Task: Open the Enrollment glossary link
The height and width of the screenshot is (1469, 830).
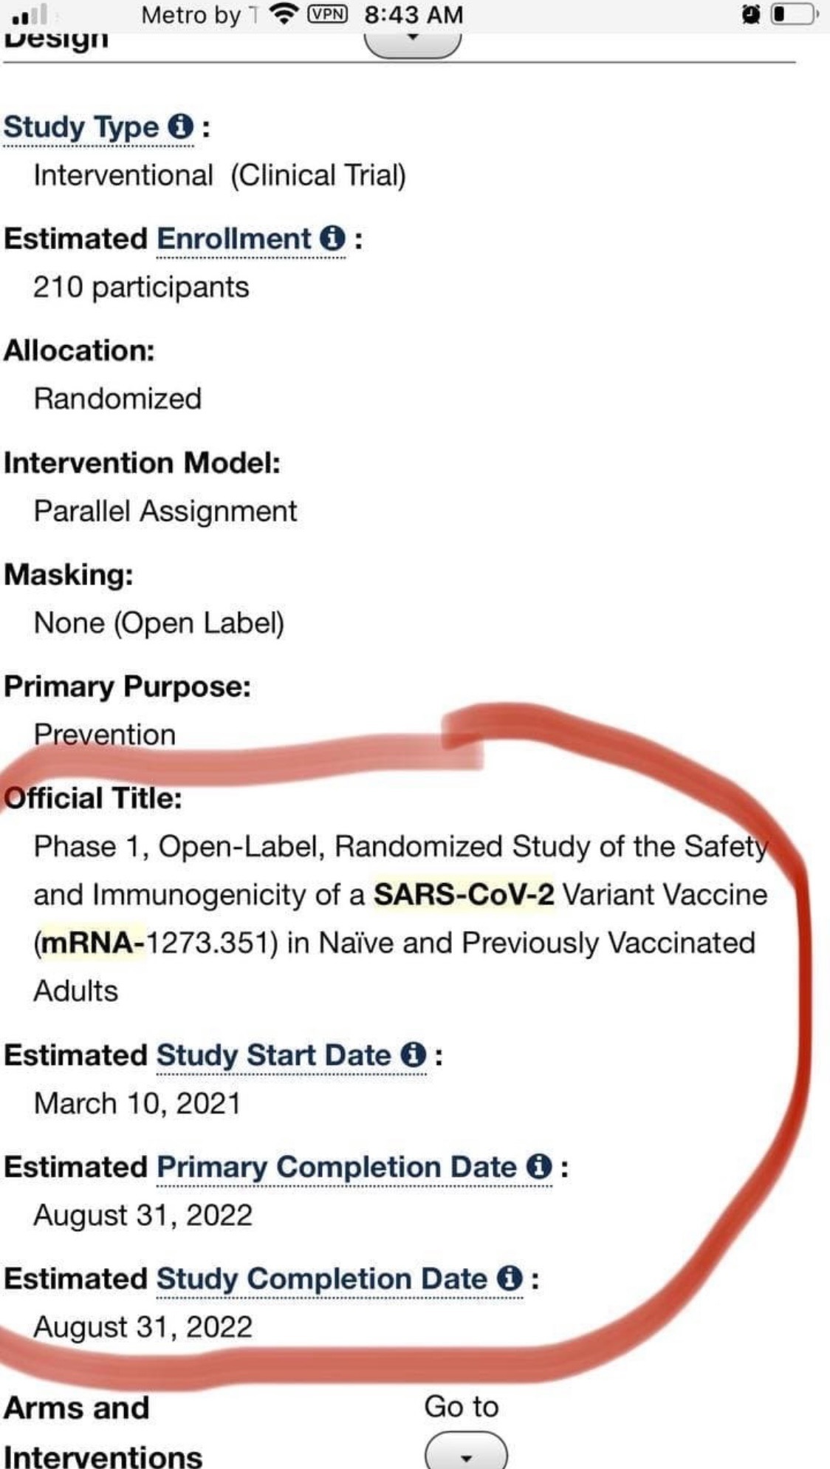Action: (x=234, y=239)
